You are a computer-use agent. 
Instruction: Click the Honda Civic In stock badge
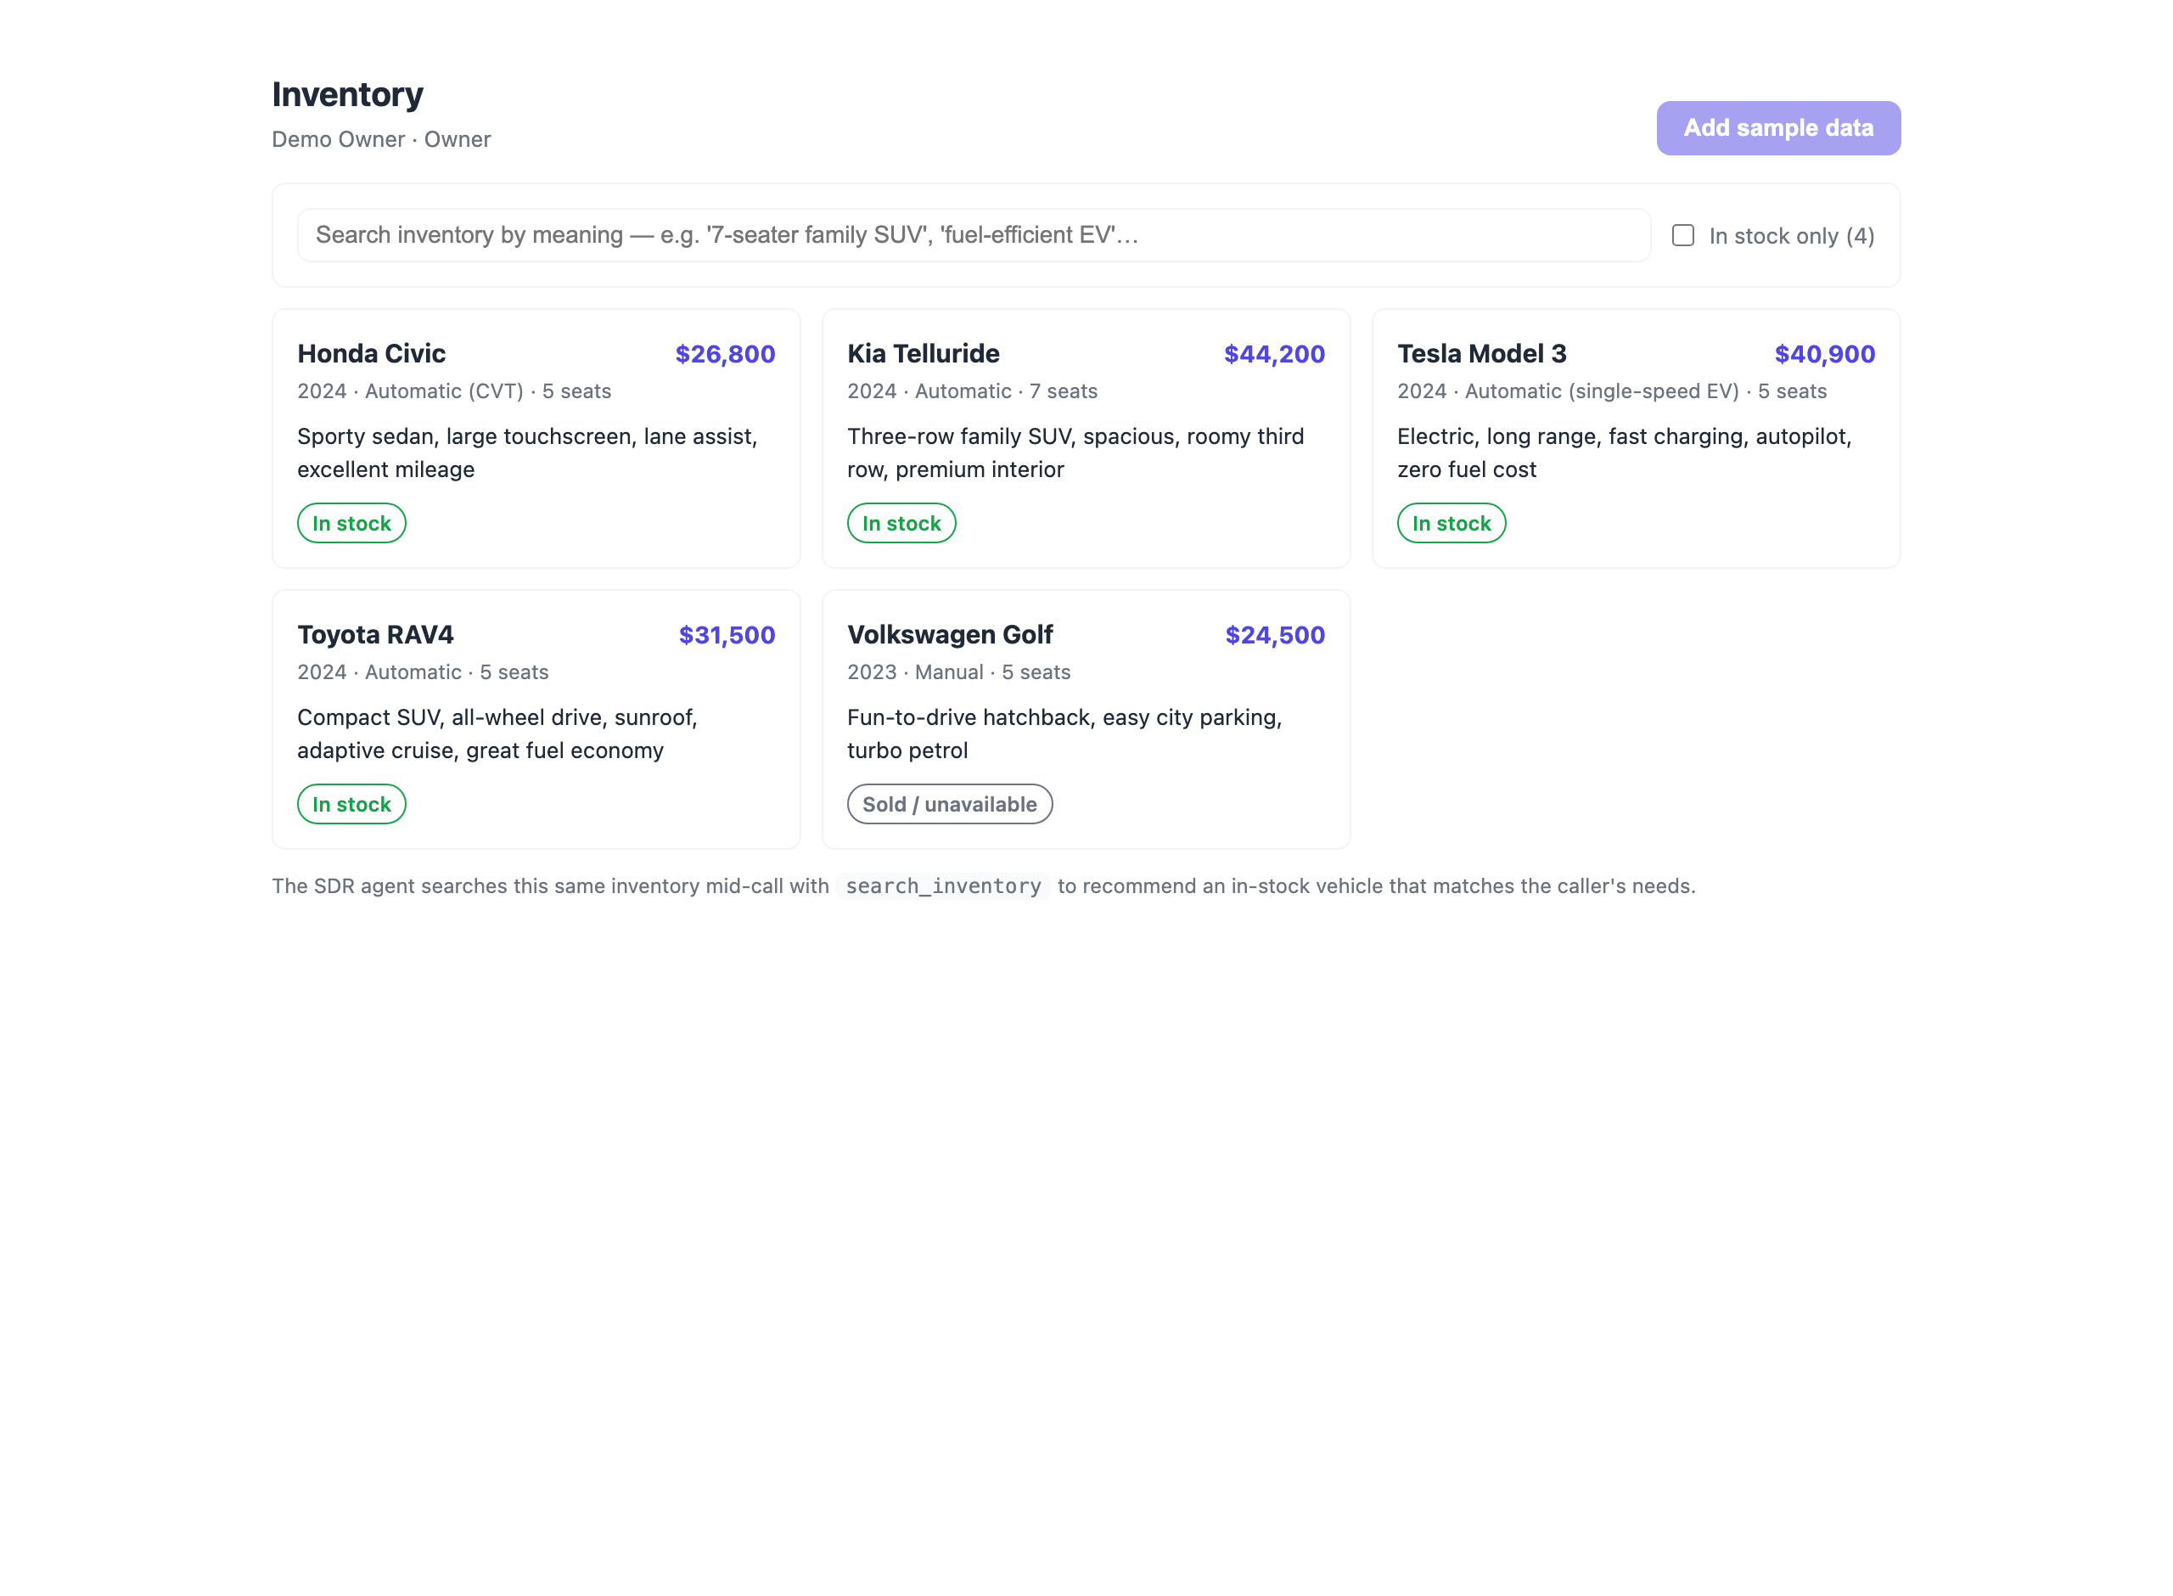[x=351, y=523]
